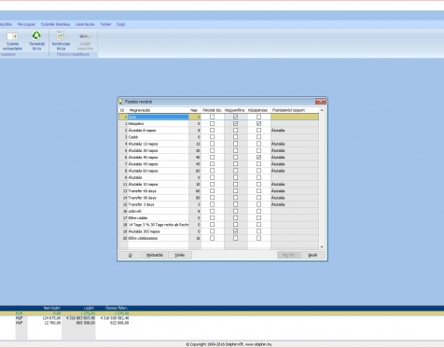Toggle Kiegyenlítve checkbox for Átutalás 60 napos
The width and height of the screenshot is (444, 348).
235,171
